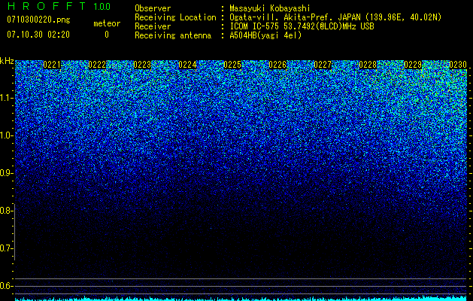The width and height of the screenshot is (473, 301).
Task: Click the meteor count label
Action: [x=107, y=23]
